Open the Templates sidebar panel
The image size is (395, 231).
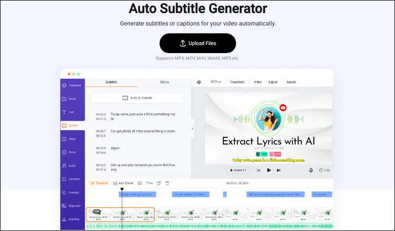[x=72, y=86]
